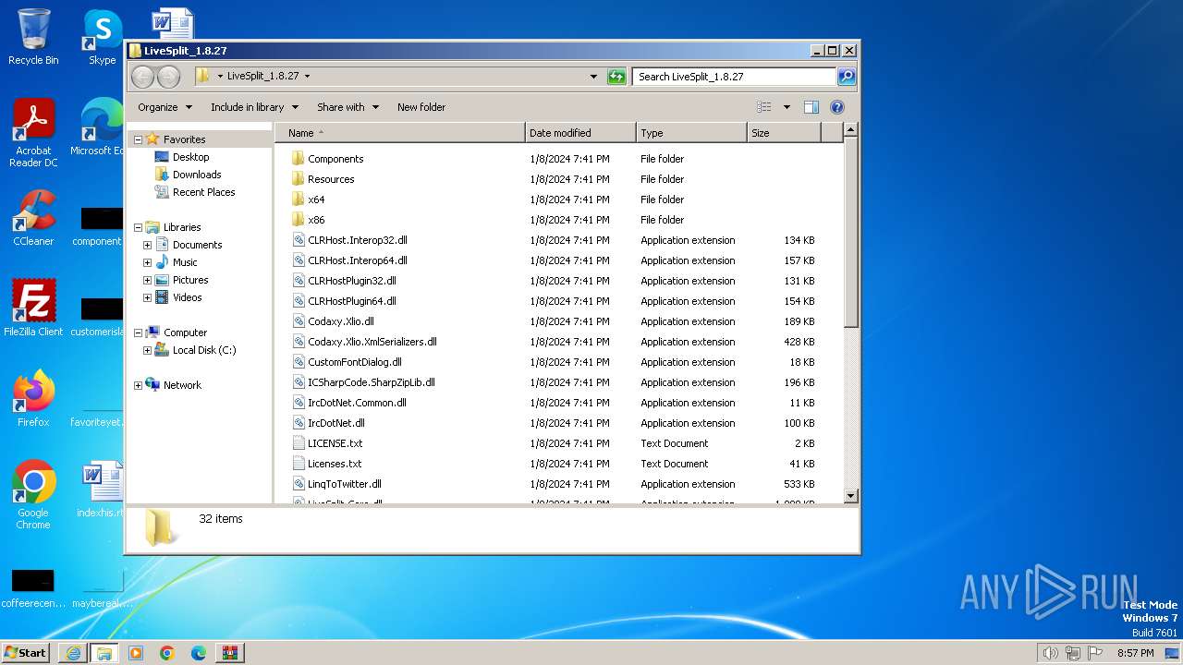
Task: Sort by the Type column header
Action: pyautogui.click(x=691, y=133)
